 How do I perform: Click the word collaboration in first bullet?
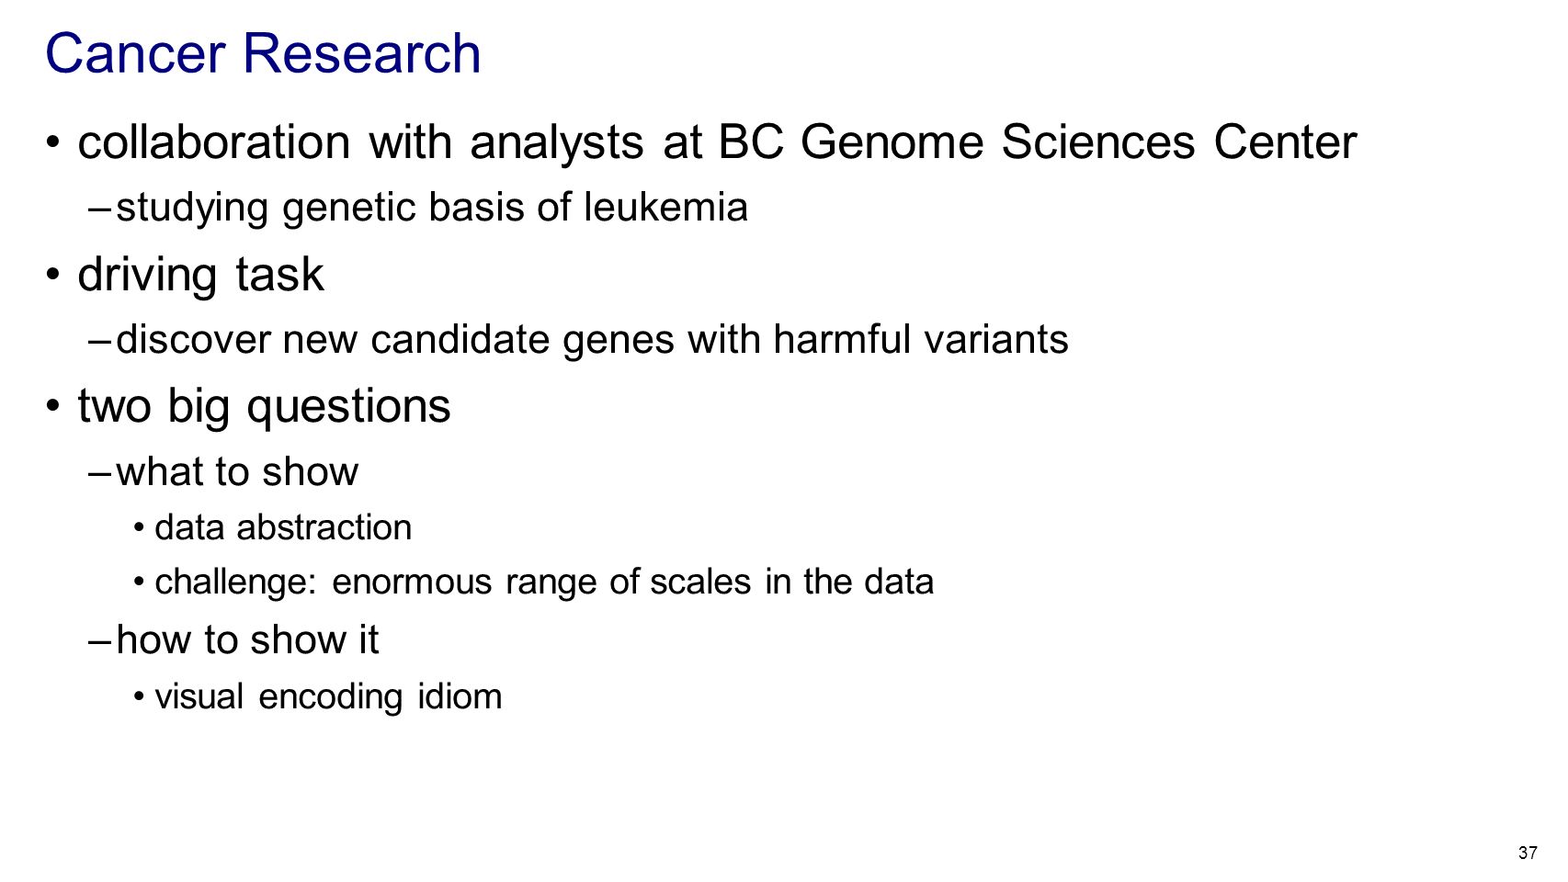click(214, 143)
